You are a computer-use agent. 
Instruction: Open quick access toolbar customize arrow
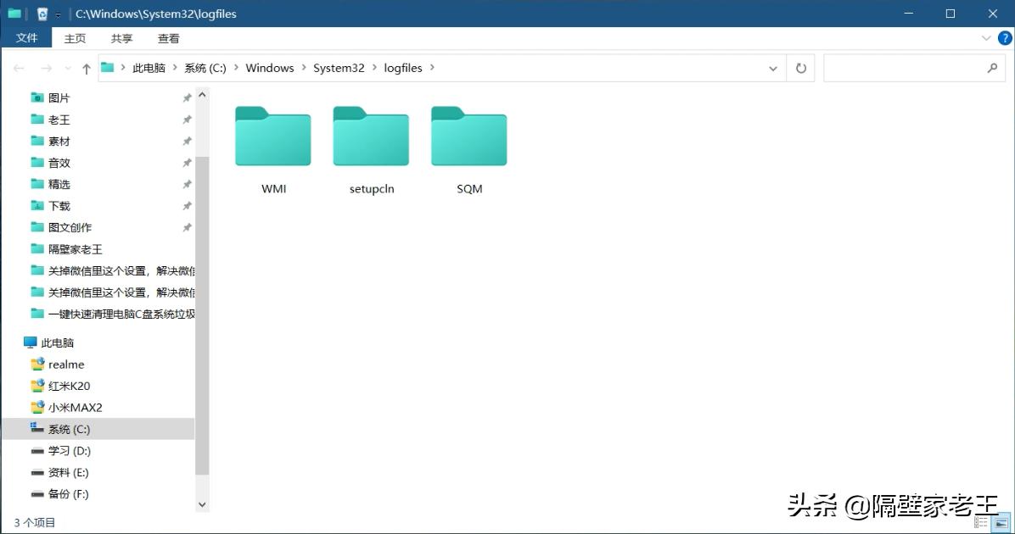tap(58, 14)
